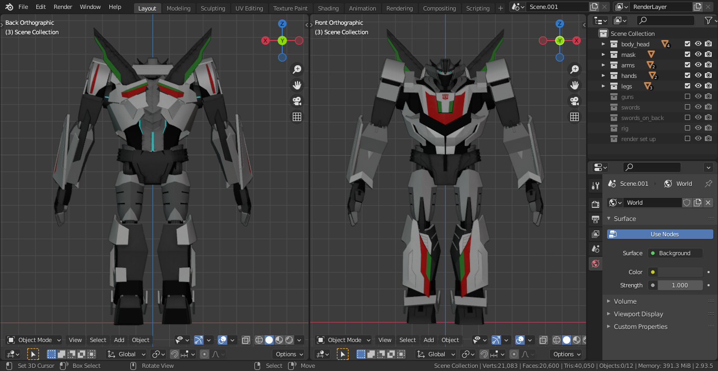Viewport: 718px width, 371px height.
Task: Switch viewport to rendered shading icon
Action: click(x=289, y=341)
